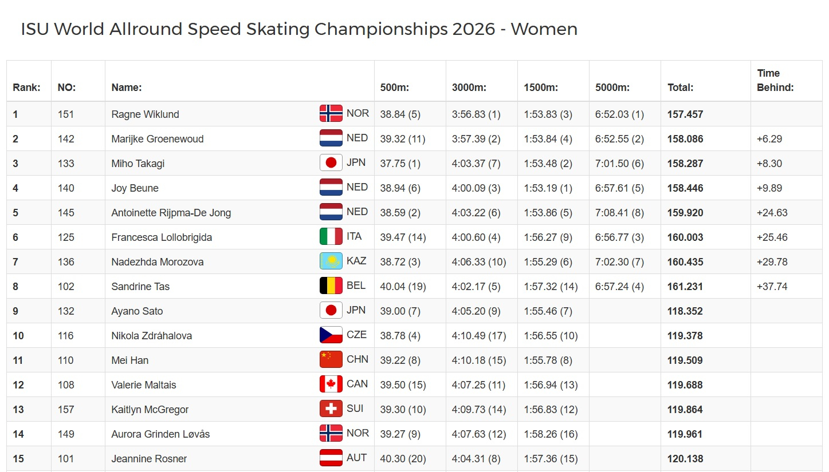Click the Rank column header
Viewport: 829px width, 472px height.
point(26,88)
